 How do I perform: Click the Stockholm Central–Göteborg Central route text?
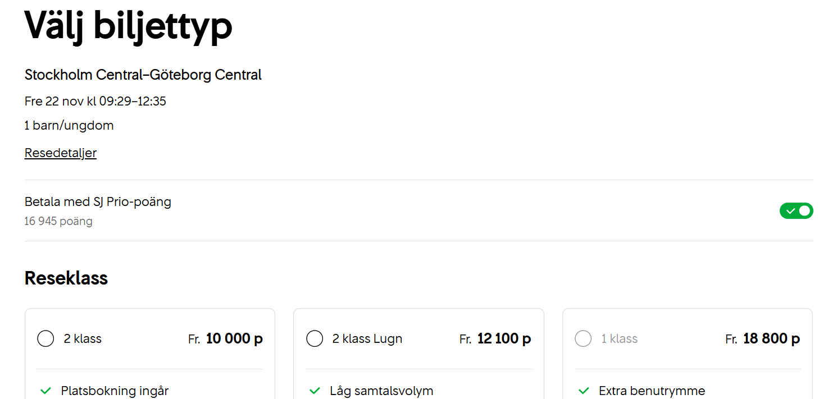point(143,75)
